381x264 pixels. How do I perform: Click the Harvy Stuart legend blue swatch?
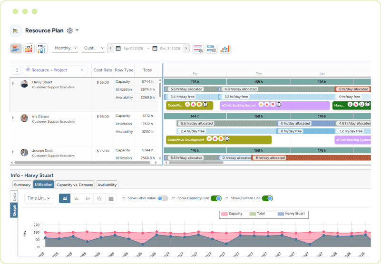(281, 214)
